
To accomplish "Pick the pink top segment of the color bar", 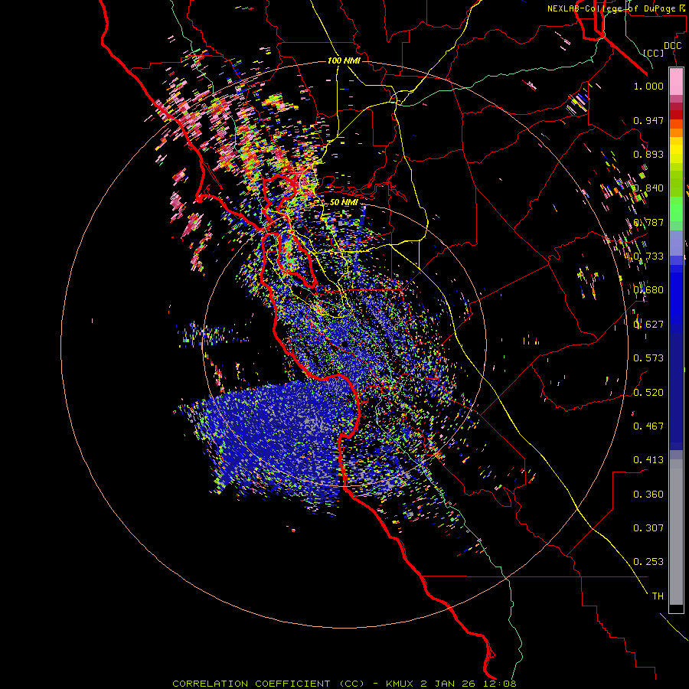I will [x=676, y=81].
